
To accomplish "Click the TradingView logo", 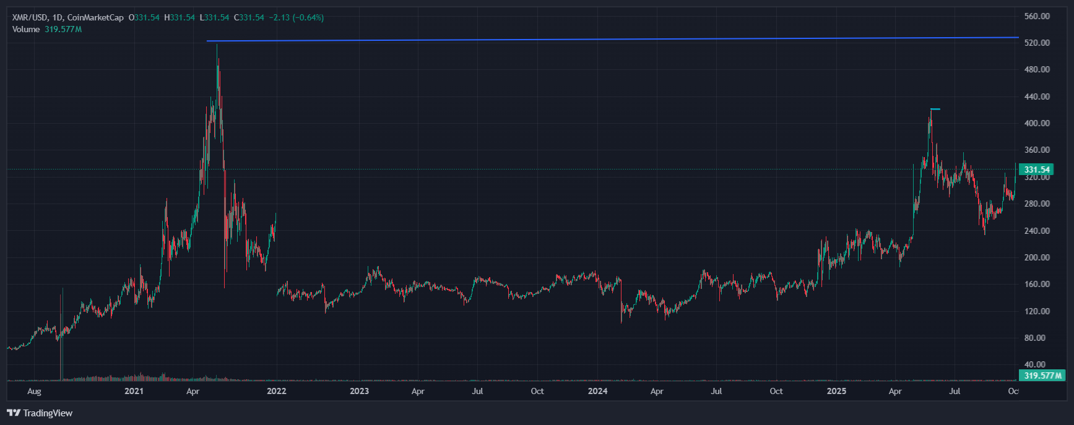I will click(x=40, y=413).
